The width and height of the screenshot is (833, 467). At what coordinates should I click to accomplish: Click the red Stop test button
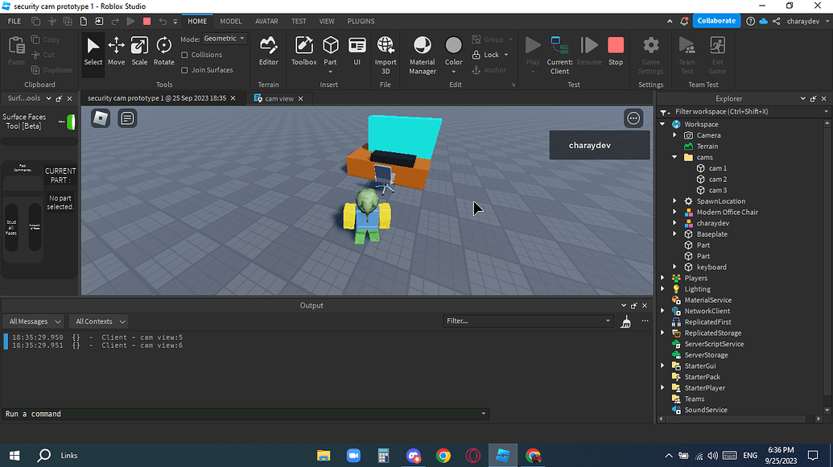(616, 51)
